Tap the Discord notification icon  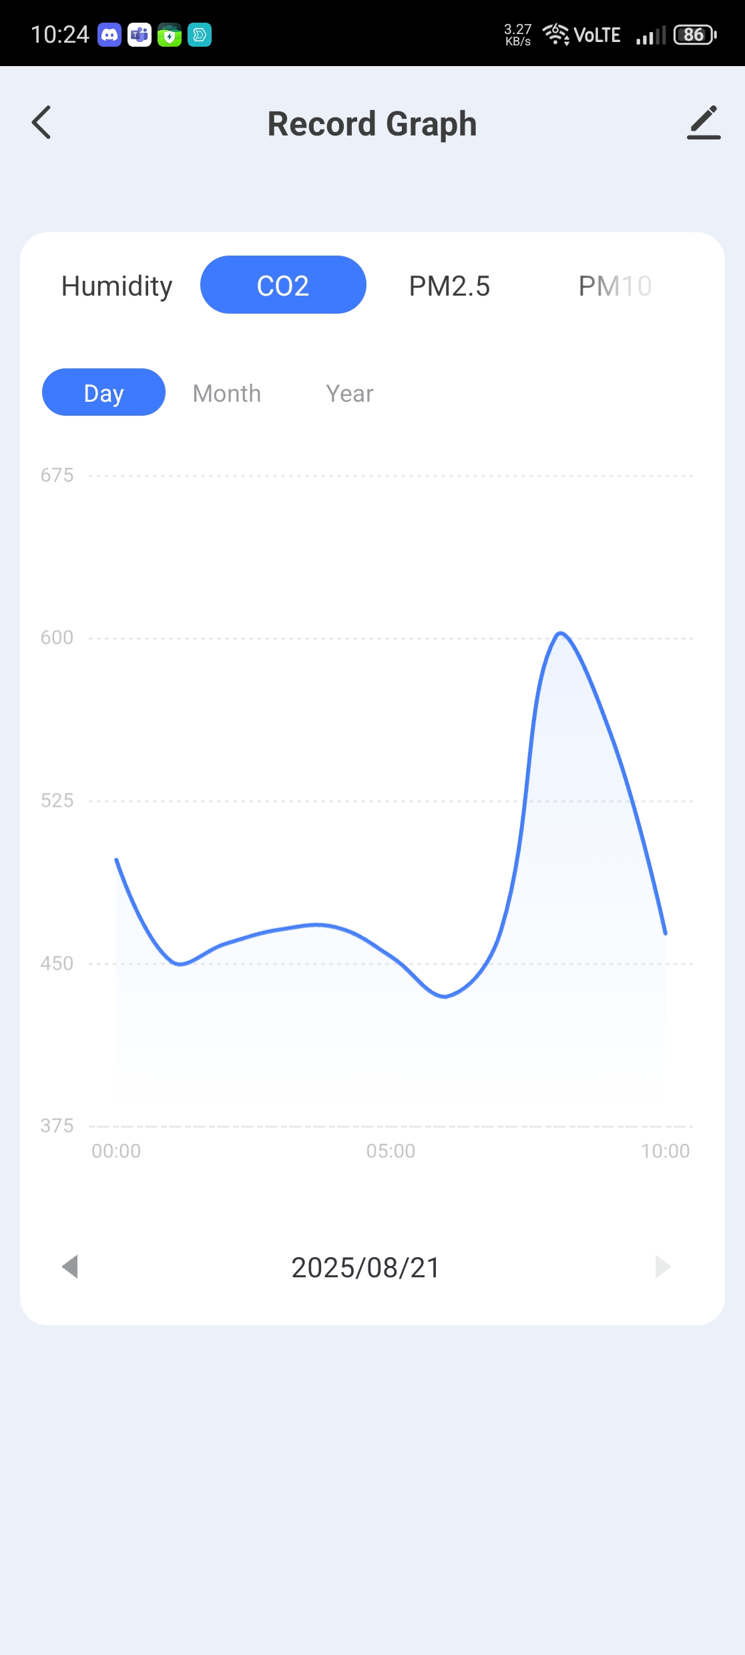(x=109, y=35)
